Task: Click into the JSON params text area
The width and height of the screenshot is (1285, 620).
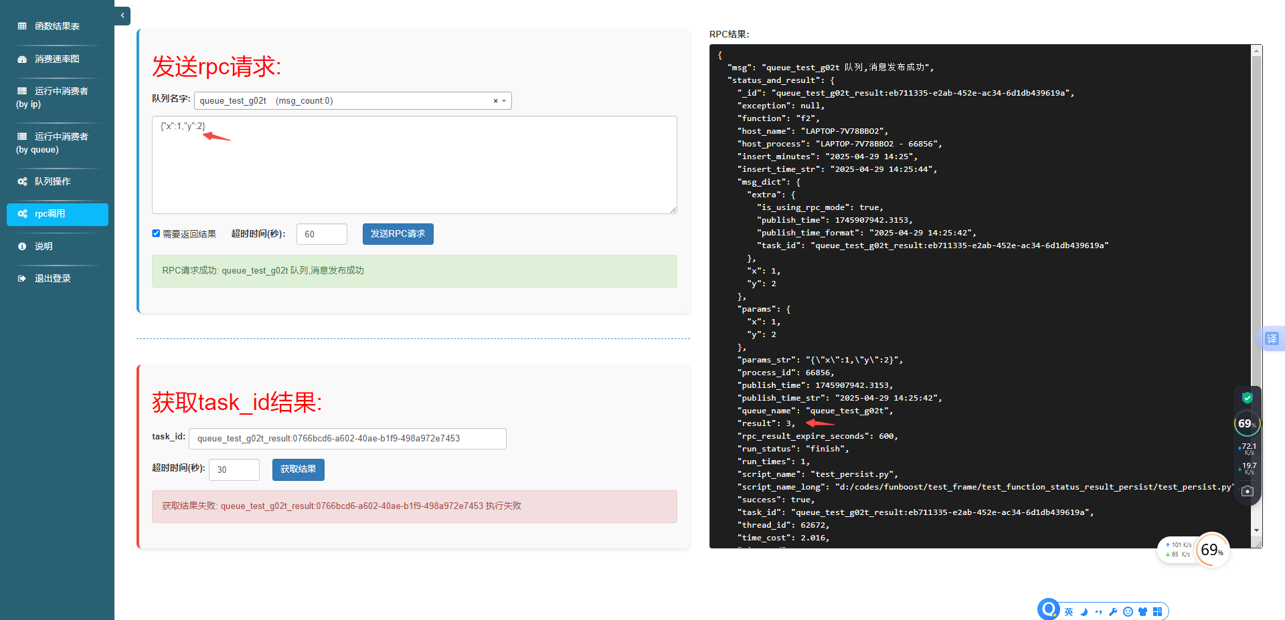Action: pyautogui.click(x=414, y=165)
